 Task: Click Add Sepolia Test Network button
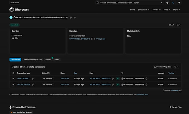(x=21, y=112)
